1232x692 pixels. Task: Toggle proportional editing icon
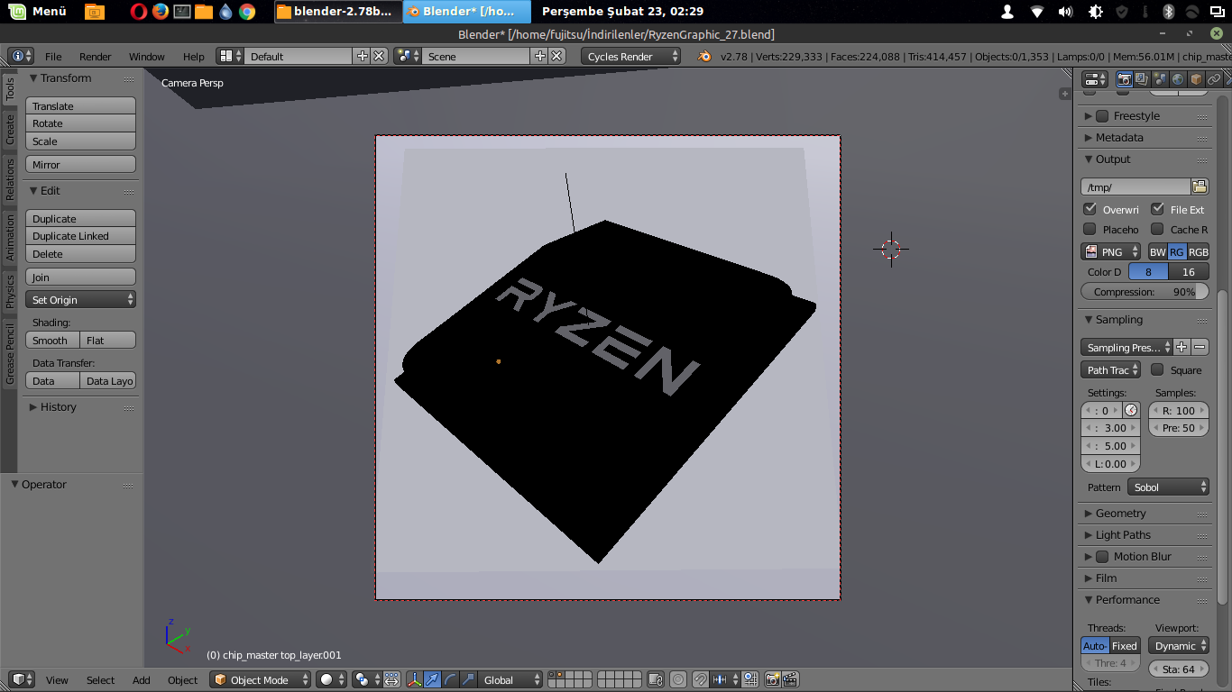(x=677, y=679)
